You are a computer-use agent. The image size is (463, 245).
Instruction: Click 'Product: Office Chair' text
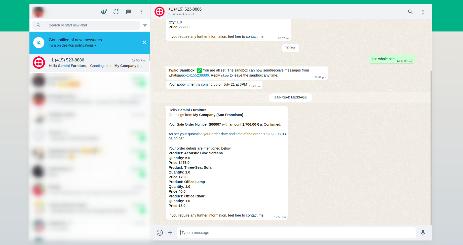tap(186, 196)
